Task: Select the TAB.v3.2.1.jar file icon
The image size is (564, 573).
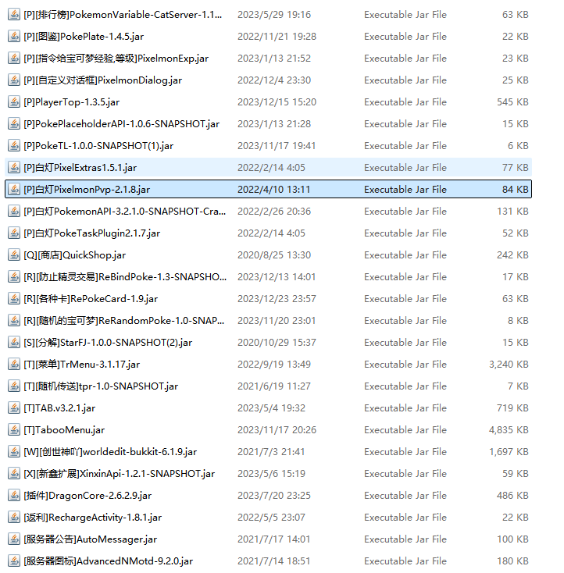Action: pos(13,408)
